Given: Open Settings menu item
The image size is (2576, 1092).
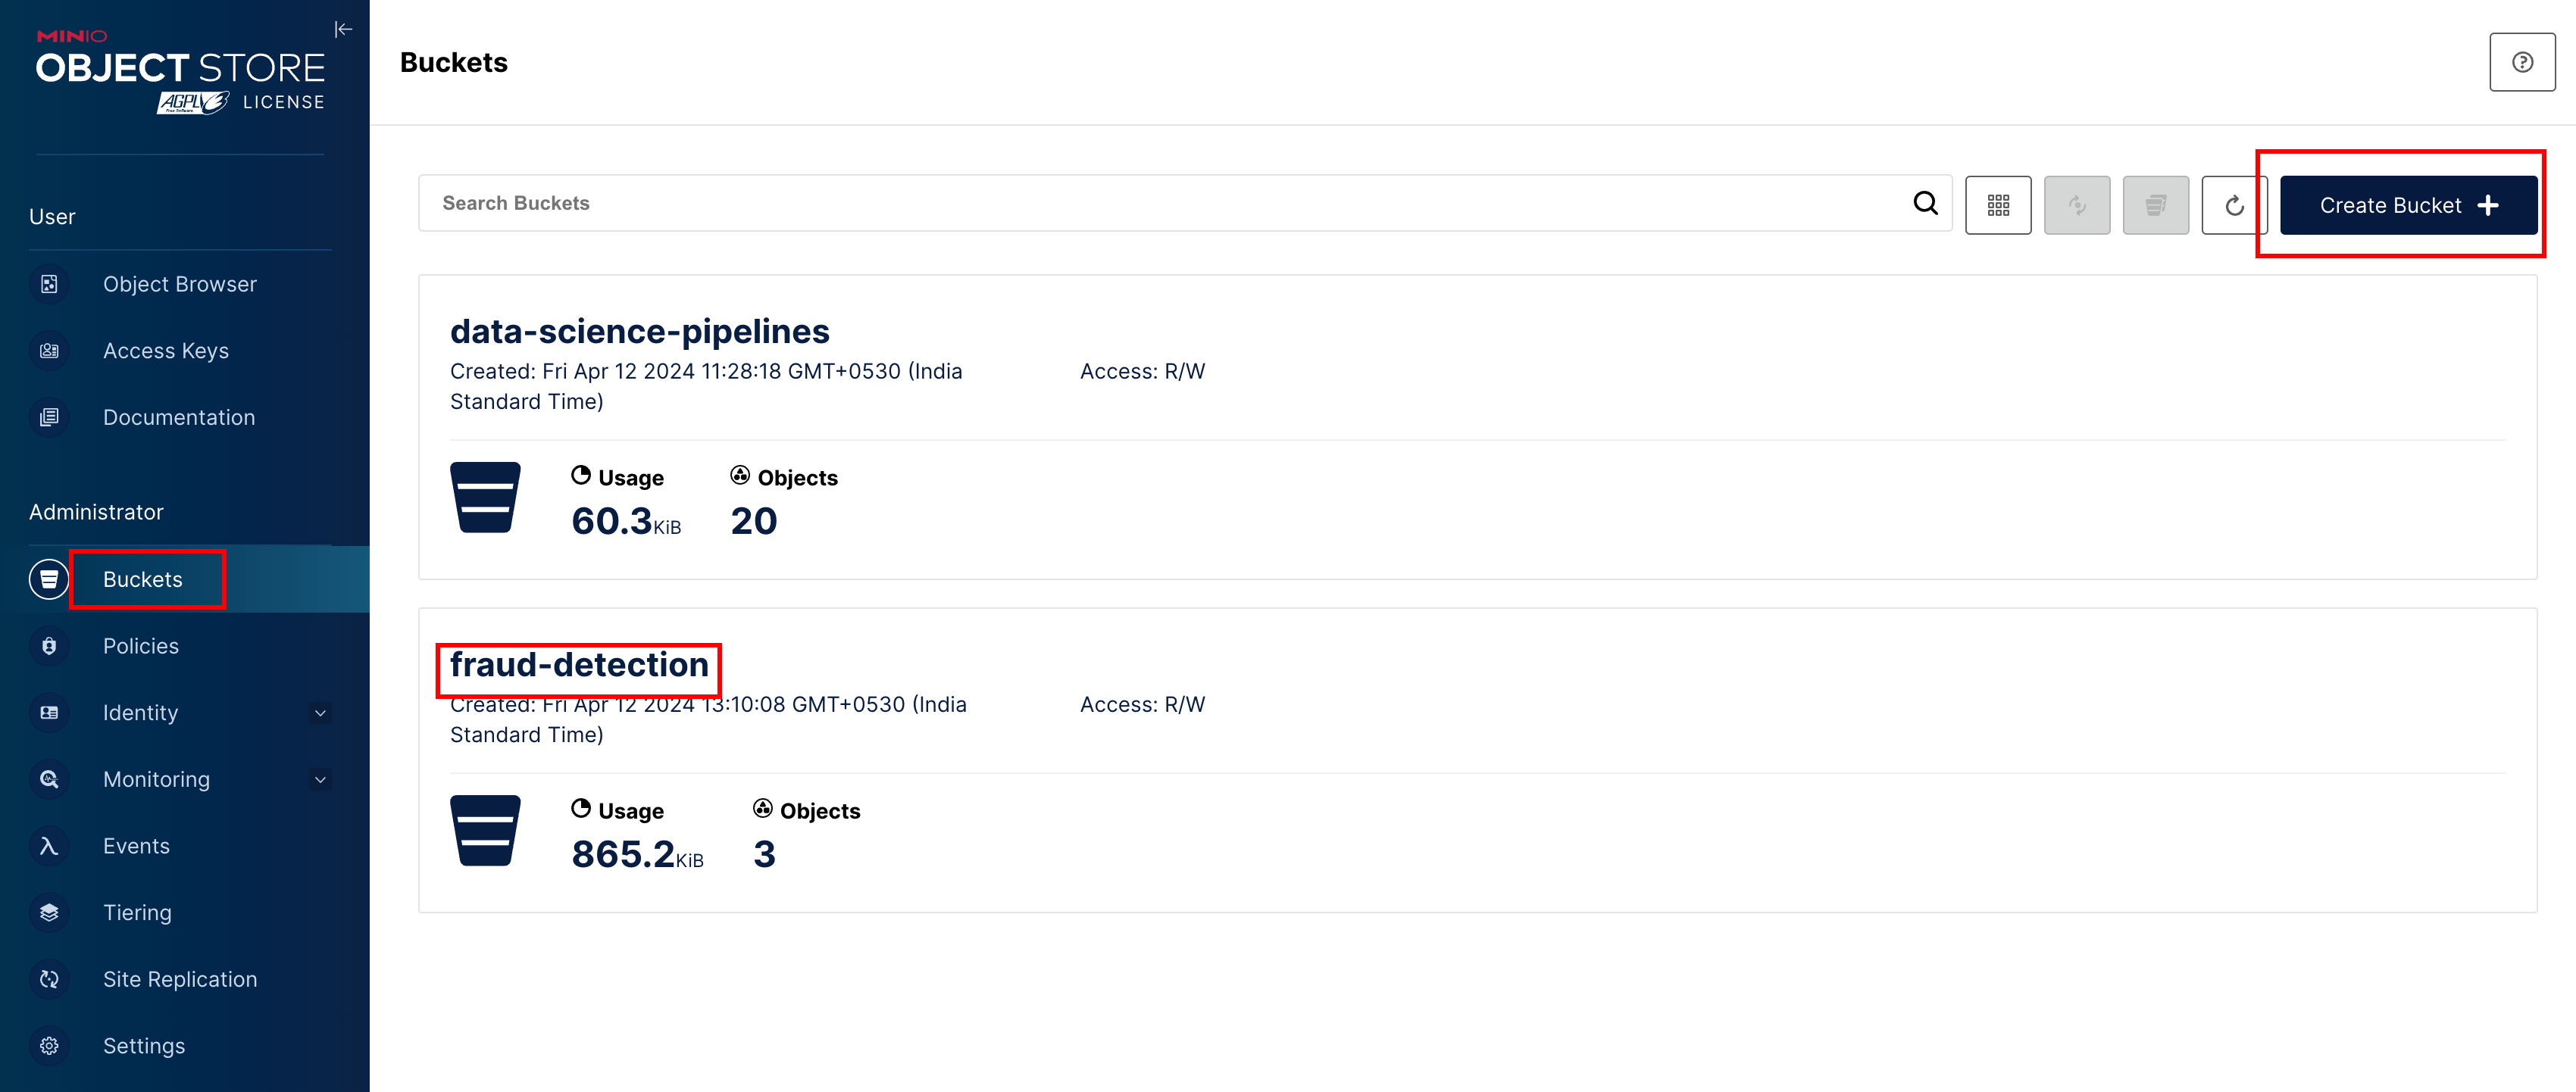Looking at the screenshot, I should click(144, 1046).
